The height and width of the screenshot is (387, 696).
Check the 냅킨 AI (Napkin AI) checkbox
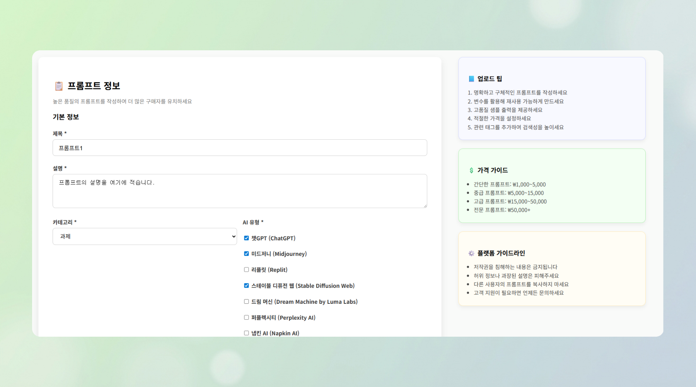point(246,333)
